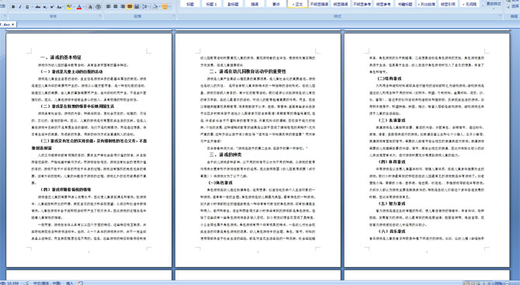Click the enclosed character icon
This screenshot has width=520, height=285.
(98, 7)
